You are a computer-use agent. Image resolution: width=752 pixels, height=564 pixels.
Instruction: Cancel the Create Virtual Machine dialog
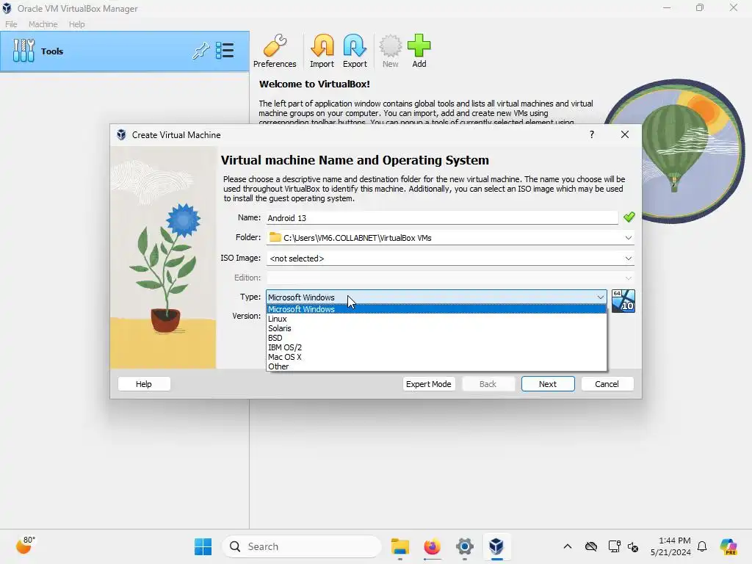(607, 384)
